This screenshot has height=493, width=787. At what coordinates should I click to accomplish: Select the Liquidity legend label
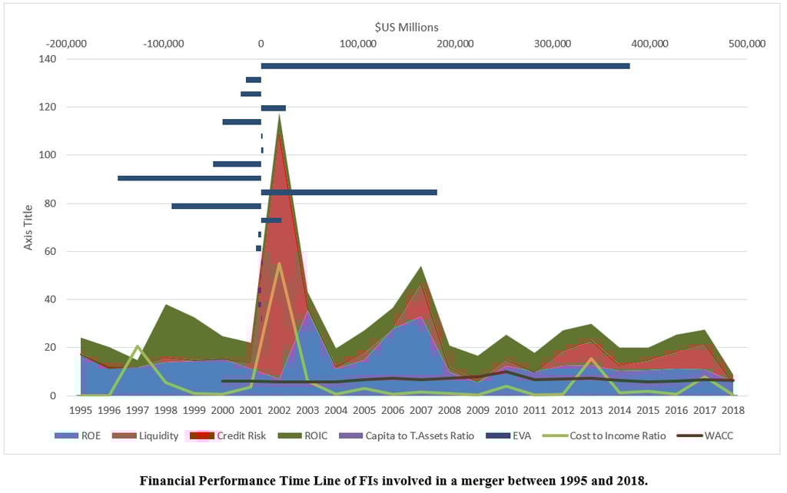click(158, 436)
